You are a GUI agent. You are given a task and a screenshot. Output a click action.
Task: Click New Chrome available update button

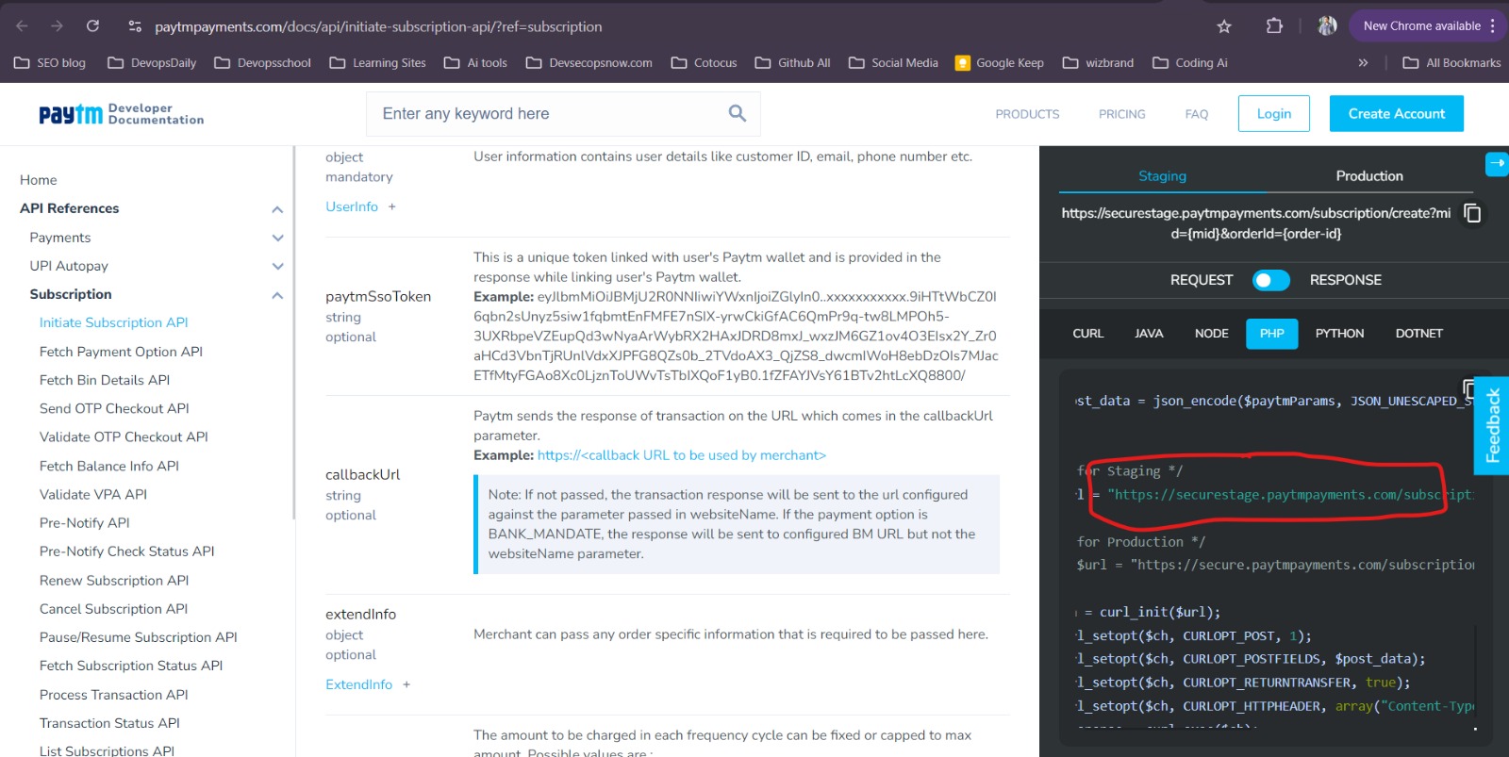[x=1421, y=26]
